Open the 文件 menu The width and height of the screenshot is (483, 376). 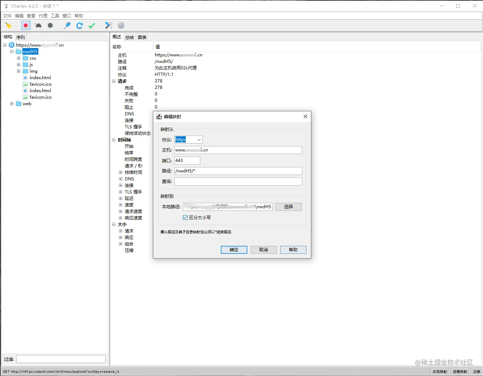coord(7,16)
